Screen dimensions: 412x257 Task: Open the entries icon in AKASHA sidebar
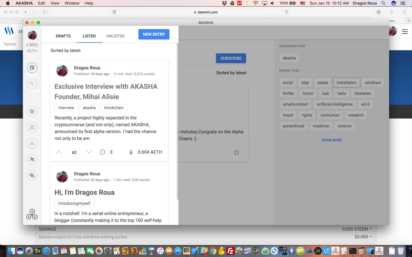coord(32,68)
